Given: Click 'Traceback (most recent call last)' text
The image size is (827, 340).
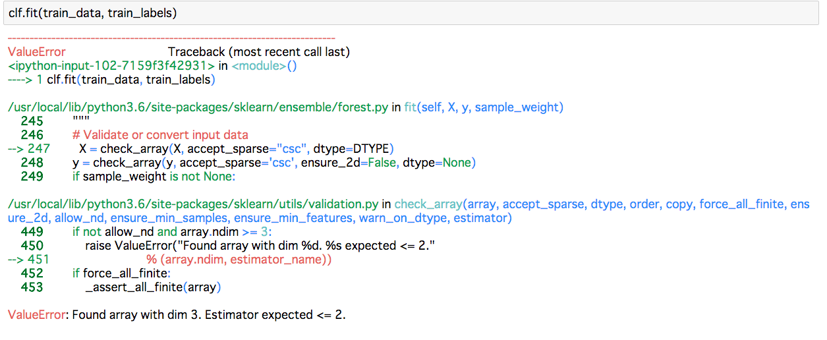Looking at the screenshot, I should (259, 52).
